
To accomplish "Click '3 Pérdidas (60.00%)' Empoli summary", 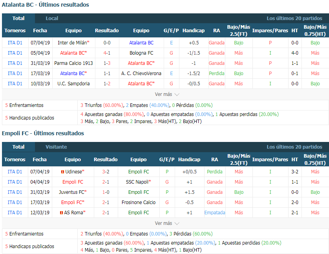I will [x=191, y=234].
